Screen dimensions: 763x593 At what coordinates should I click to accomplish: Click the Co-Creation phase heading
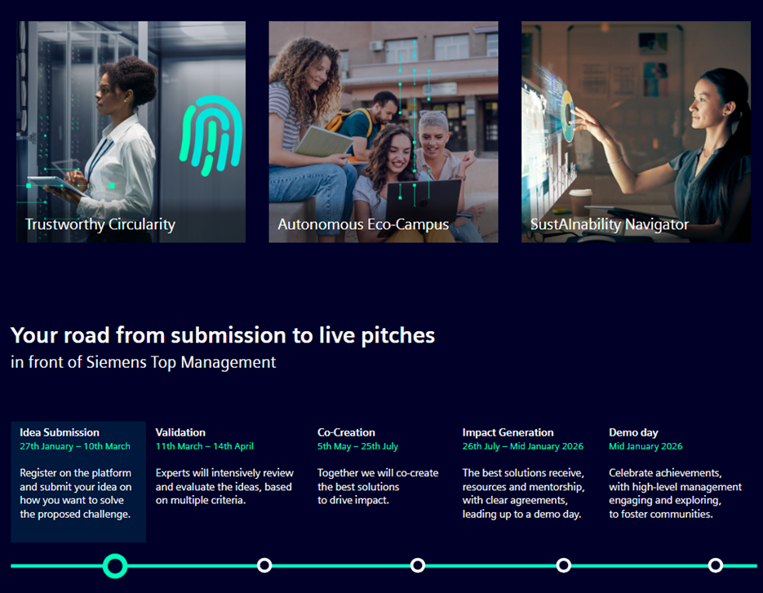(x=347, y=432)
